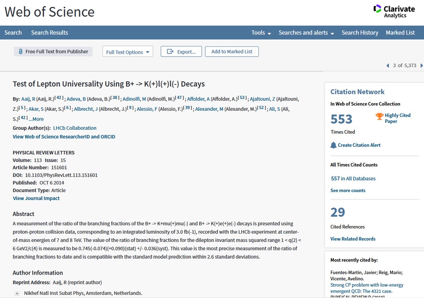
Task: Click the Nikhef Natl Inst address line
Action: [83, 293]
